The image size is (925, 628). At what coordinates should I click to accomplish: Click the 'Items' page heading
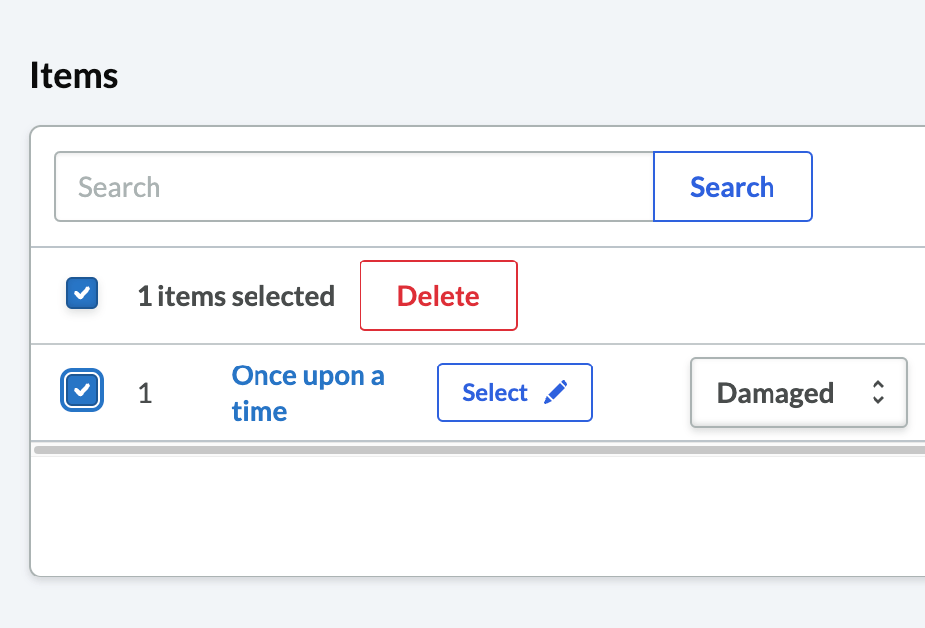[x=74, y=74]
